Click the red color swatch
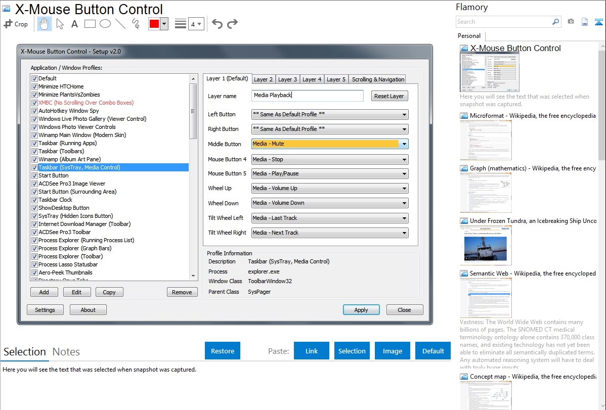 coord(154,24)
